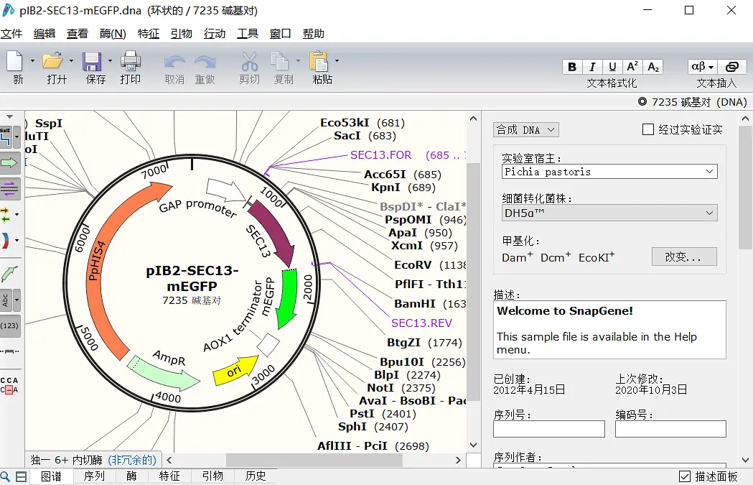Viewport: 753px width, 485px height.
Task: Toggle the 描述面板 checkbox
Action: [685, 476]
